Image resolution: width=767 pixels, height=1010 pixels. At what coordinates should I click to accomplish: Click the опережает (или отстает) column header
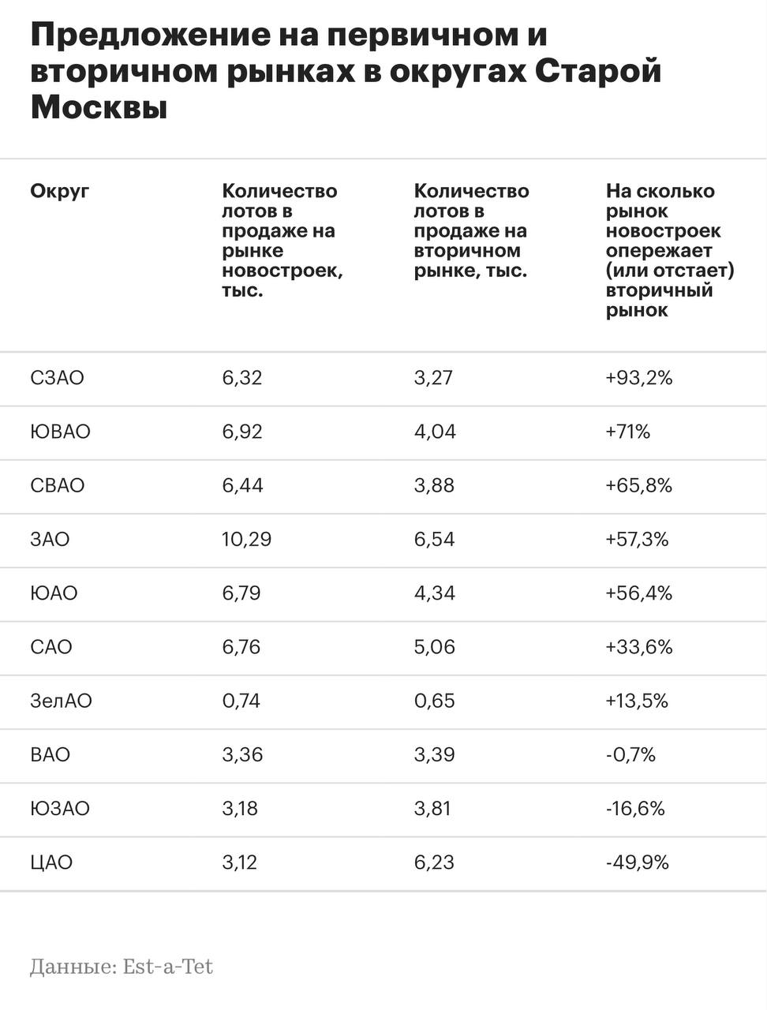click(670, 250)
